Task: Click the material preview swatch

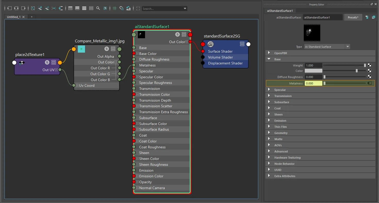Action: (x=312, y=33)
